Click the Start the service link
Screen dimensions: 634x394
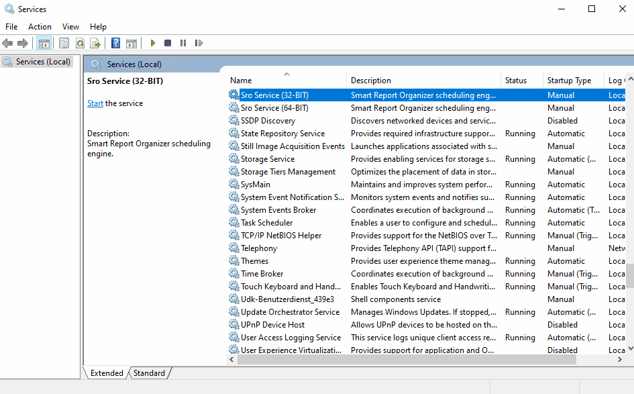click(95, 103)
